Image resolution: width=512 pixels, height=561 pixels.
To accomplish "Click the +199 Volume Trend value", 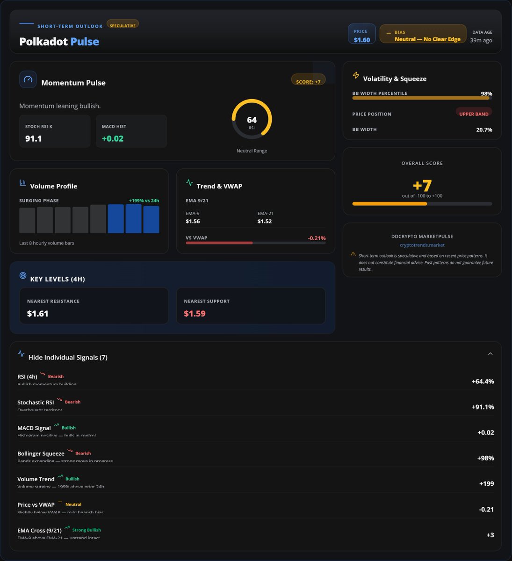I will point(487,484).
